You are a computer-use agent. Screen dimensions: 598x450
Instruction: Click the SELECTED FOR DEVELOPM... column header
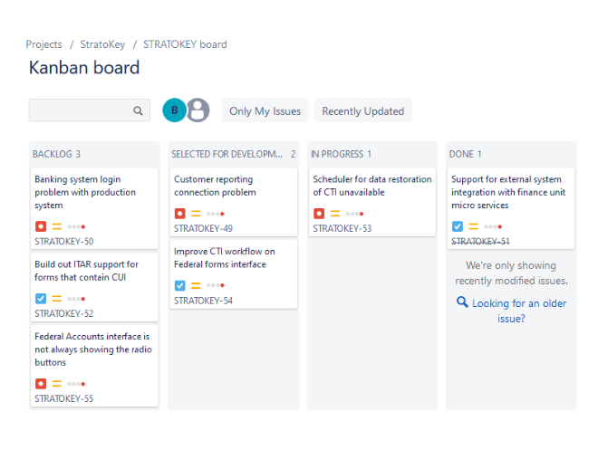[x=234, y=154]
